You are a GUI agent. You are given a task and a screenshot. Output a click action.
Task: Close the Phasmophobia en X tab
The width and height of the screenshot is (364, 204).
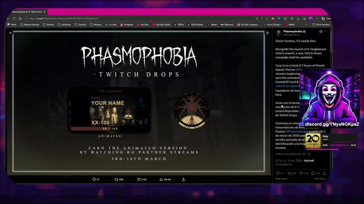click(x=44, y=12)
